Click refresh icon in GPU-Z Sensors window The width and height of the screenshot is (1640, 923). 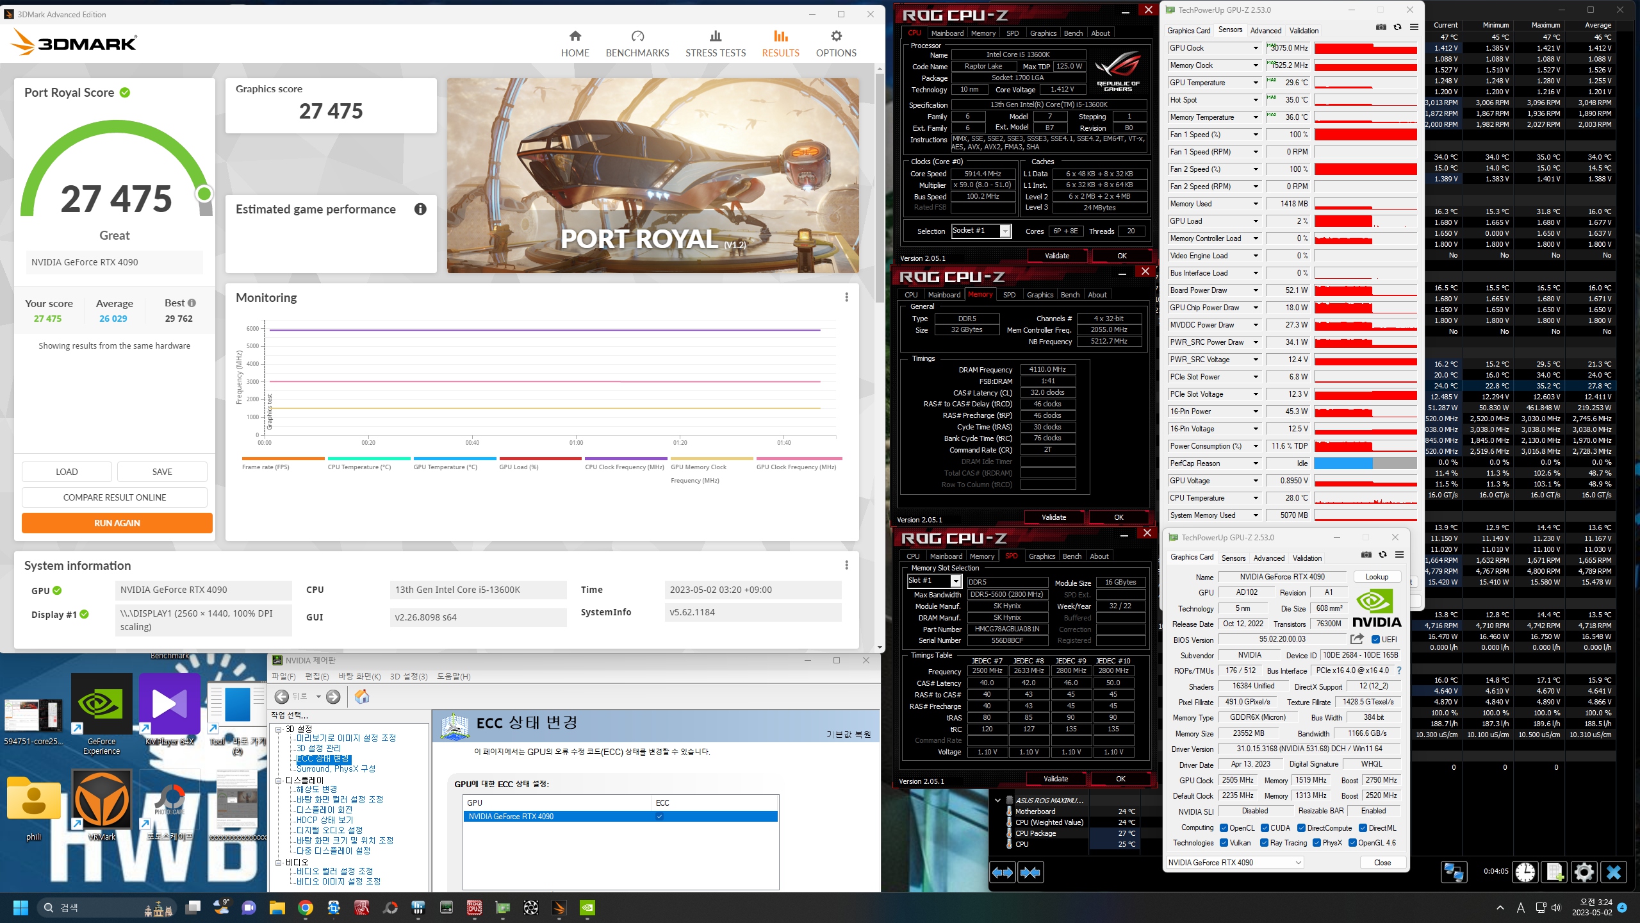1397,27
